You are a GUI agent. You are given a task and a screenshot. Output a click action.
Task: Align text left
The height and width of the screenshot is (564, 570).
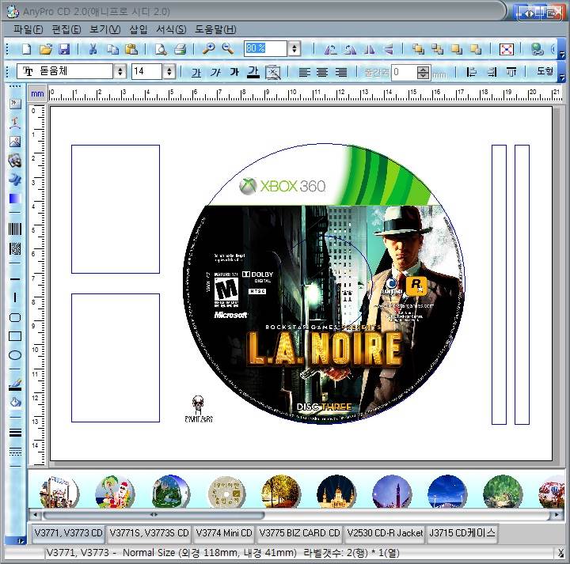coord(304,73)
